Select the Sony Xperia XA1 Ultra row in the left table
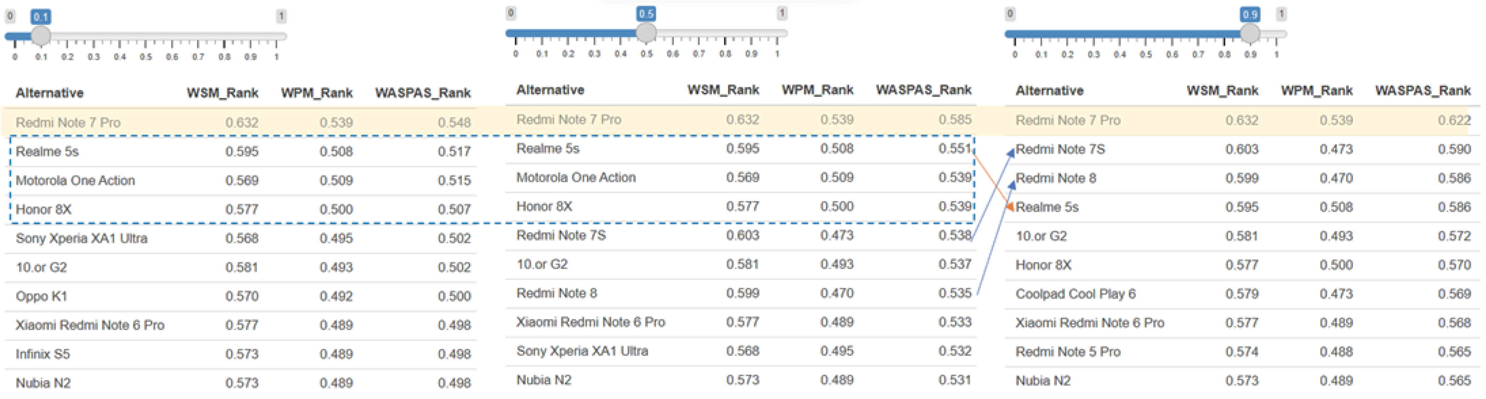Screen dimensions: 1486x399 click(x=81, y=238)
